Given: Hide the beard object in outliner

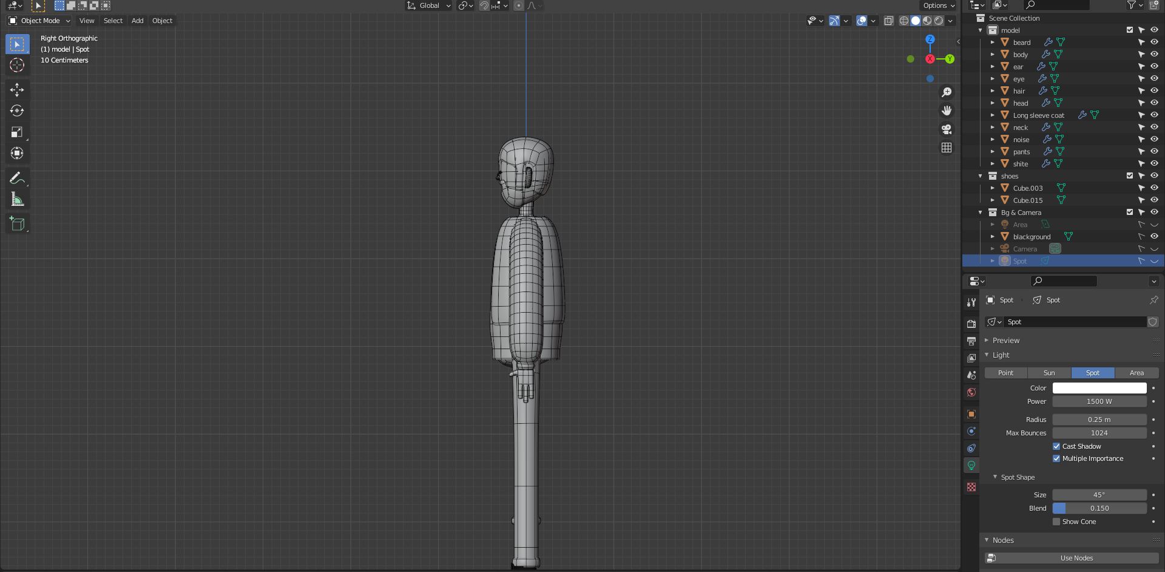Looking at the screenshot, I should coord(1154,42).
